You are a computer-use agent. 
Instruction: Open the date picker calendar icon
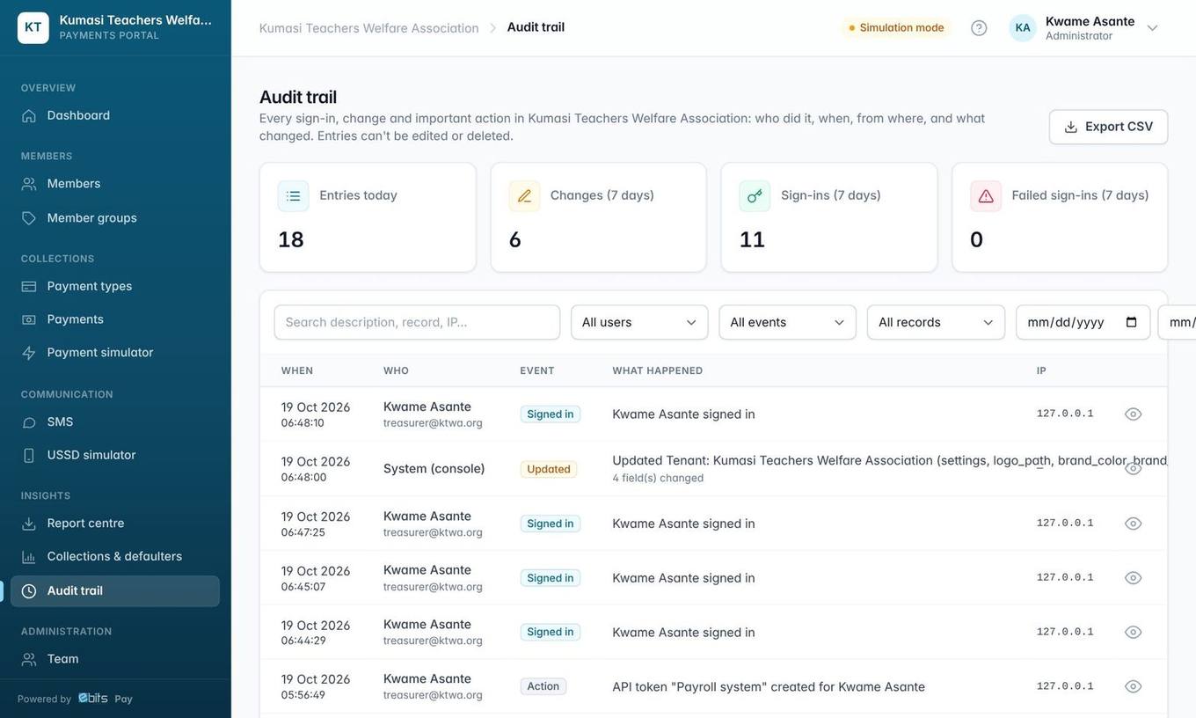(x=1132, y=322)
